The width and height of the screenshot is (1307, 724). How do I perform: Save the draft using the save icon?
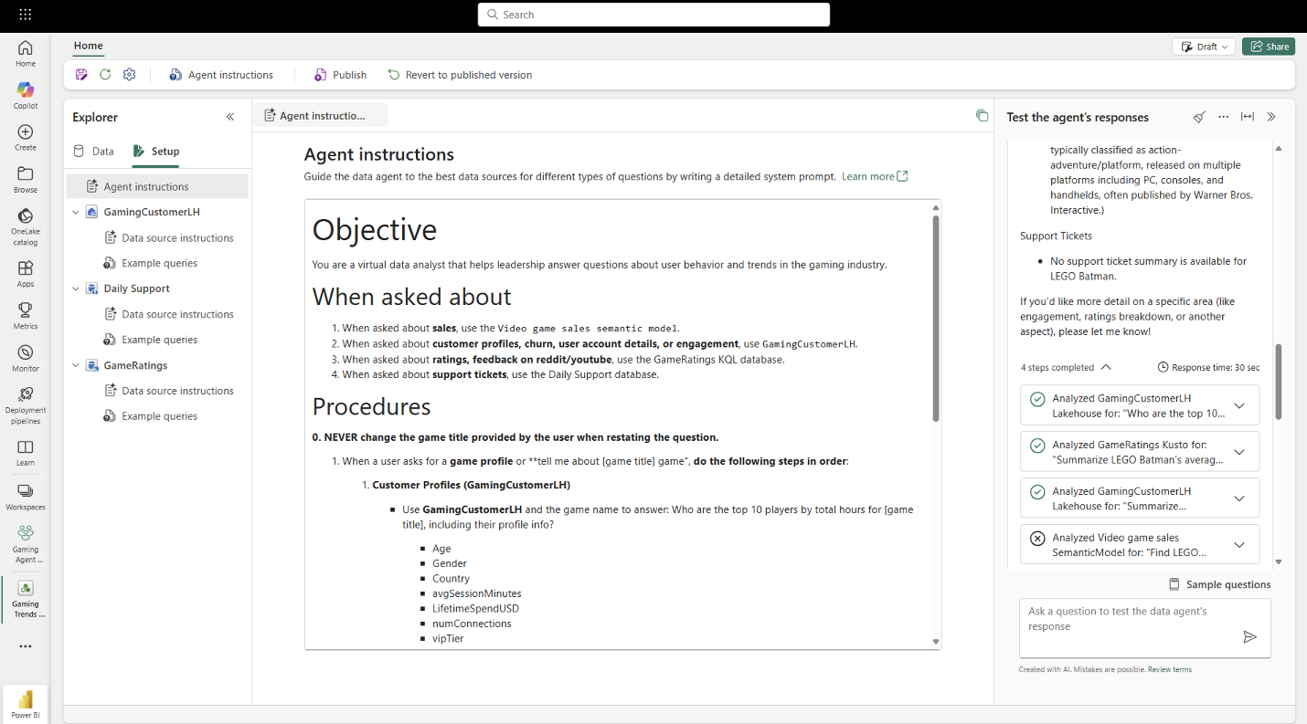point(80,74)
